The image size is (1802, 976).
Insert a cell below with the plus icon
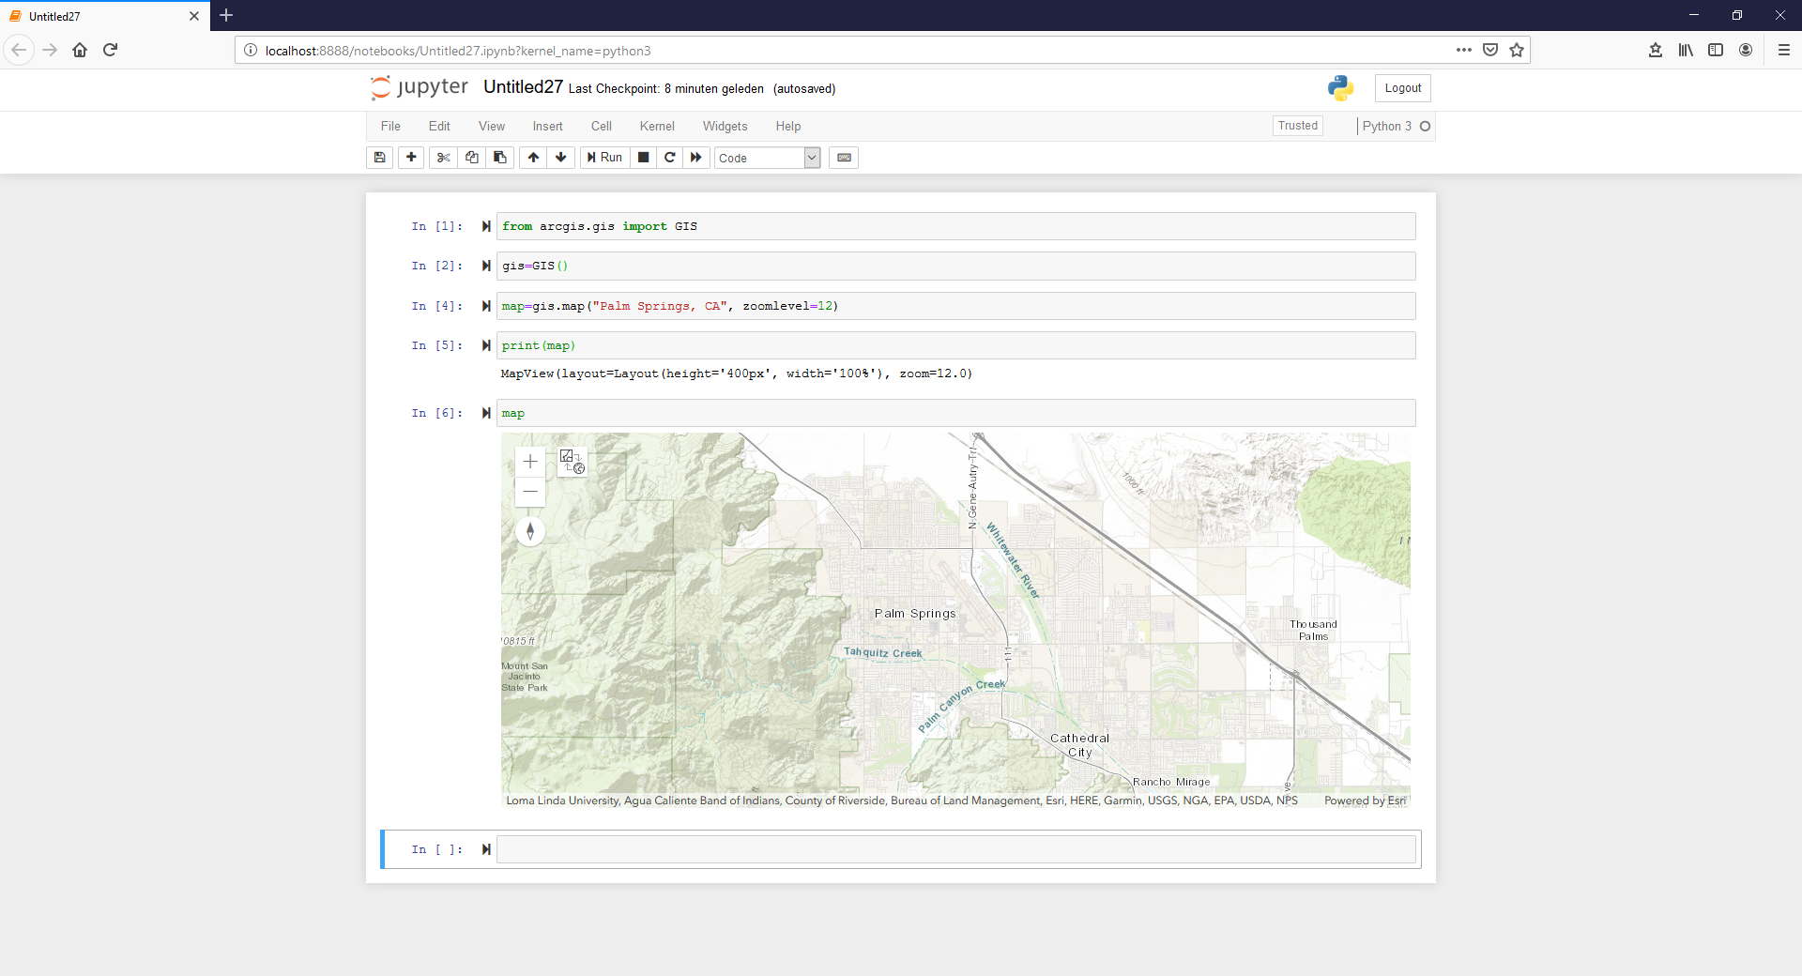pyautogui.click(x=411, y=158)
